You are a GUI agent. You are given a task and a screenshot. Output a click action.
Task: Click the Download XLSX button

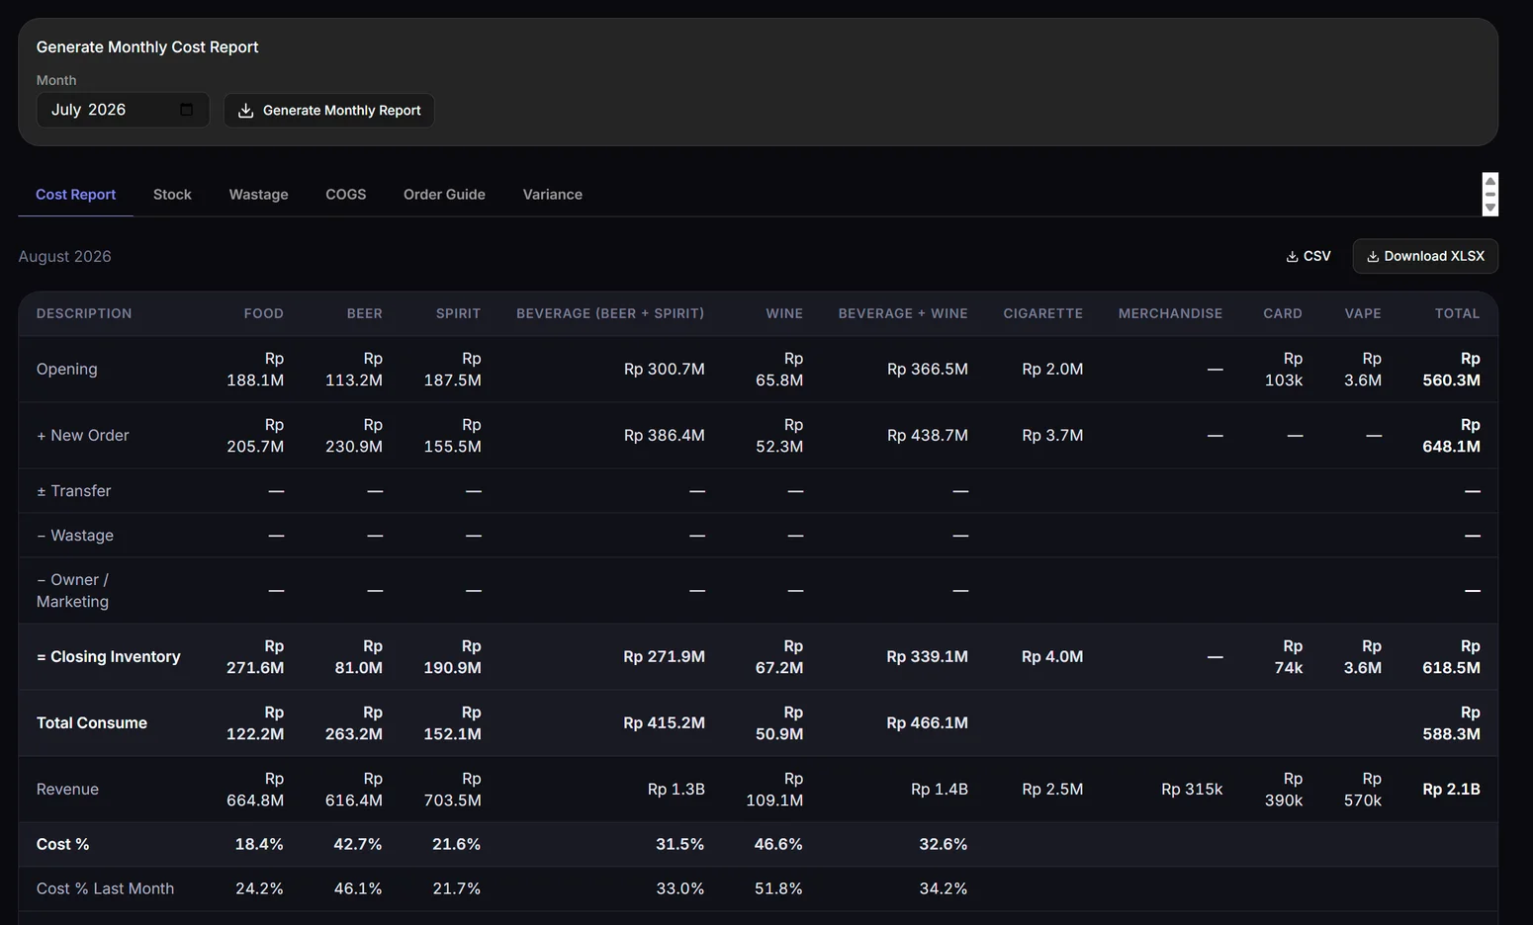[x=1425, y=256]
